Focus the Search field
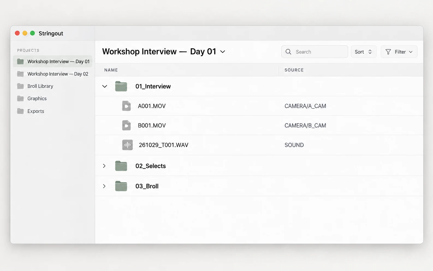Screen dimensions: 433x271 315,52
